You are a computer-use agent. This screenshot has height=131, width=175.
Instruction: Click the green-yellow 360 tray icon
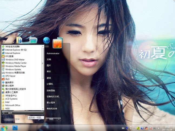click(138, 128)
